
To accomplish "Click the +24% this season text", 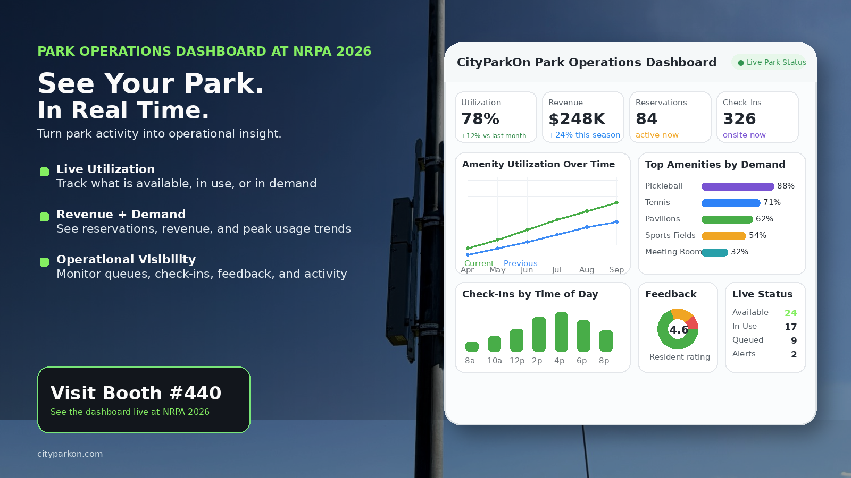I will coord(585,135).
